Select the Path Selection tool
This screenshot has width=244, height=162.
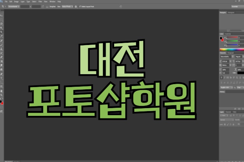pyautogui.click(x=1, y=82)
